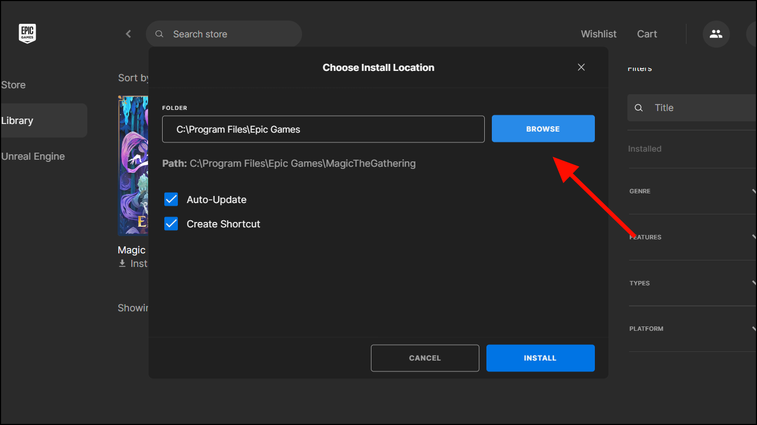
Task: Open Unreal Engine in the sidebar
Action: coord(33,156)
